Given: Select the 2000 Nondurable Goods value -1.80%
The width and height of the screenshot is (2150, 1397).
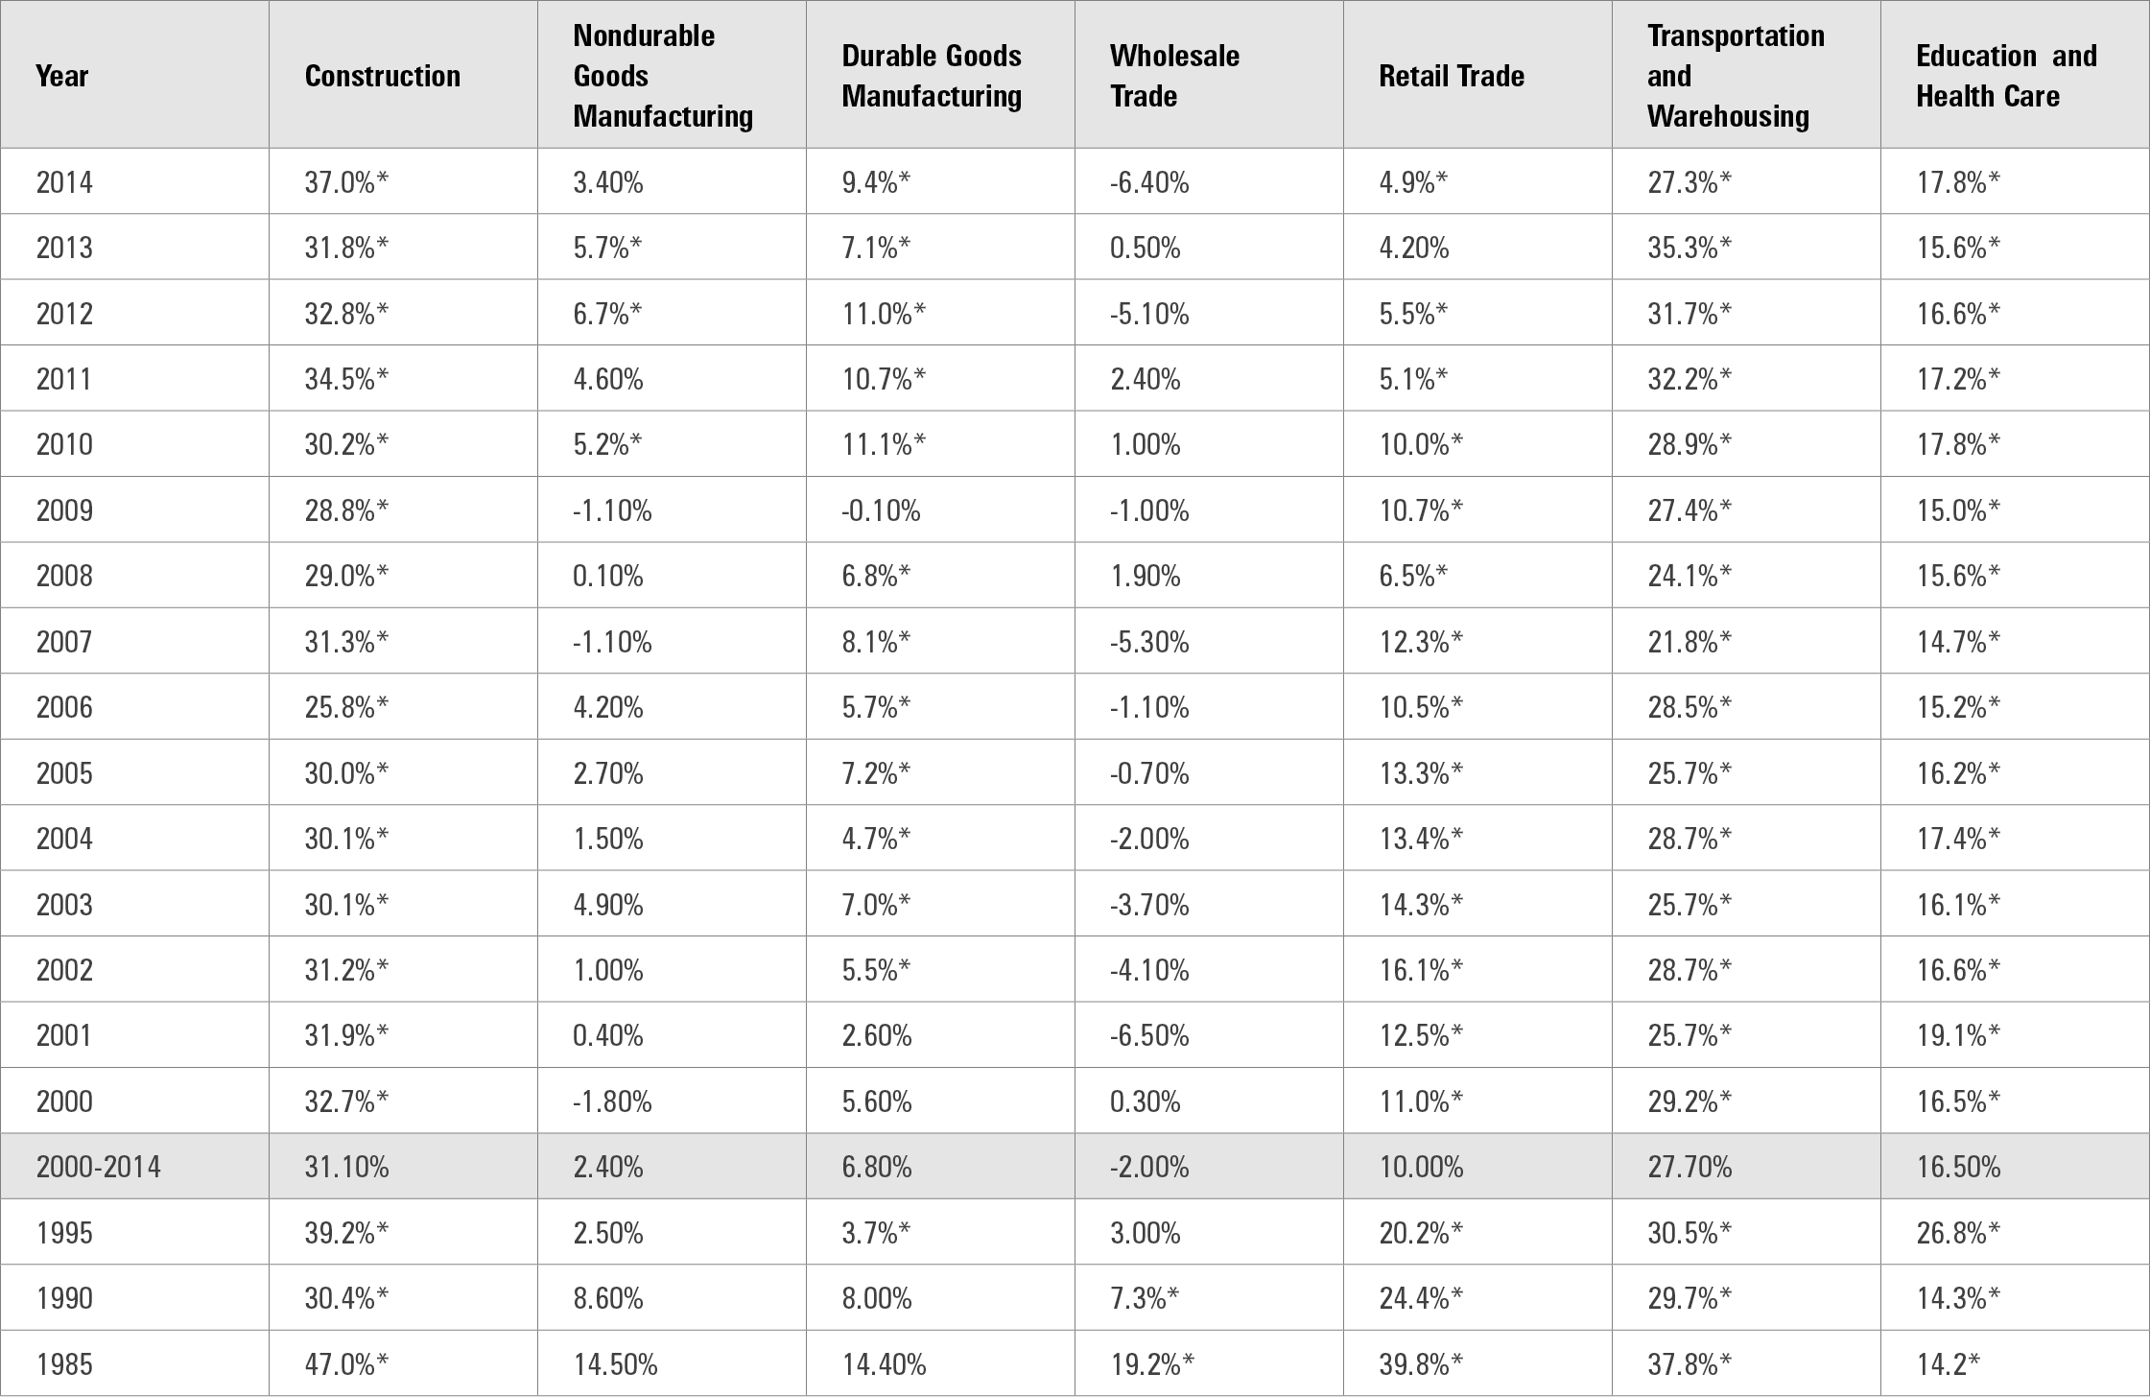Looking at the screenshot, I should pos(611,1101).
